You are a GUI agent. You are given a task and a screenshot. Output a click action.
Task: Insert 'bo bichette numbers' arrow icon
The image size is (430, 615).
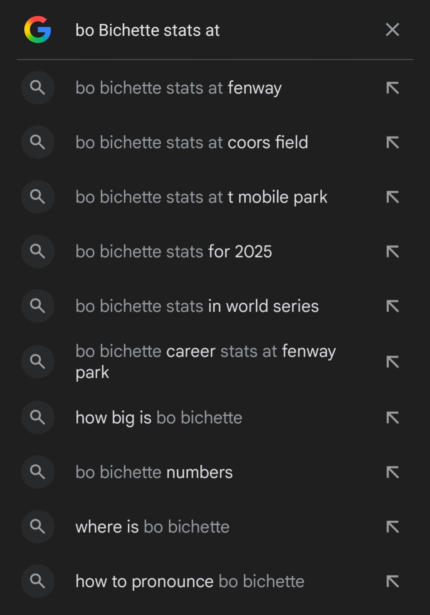tap(393, 472)
